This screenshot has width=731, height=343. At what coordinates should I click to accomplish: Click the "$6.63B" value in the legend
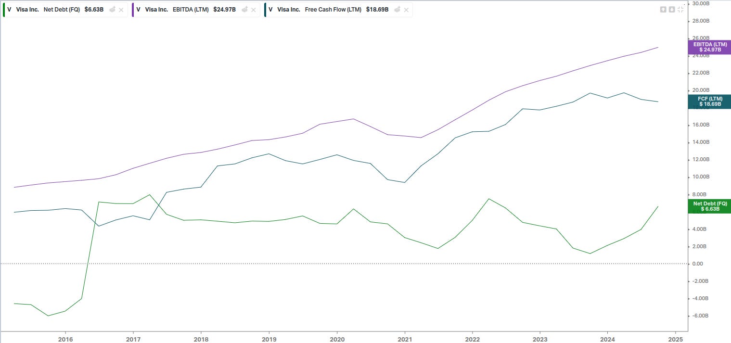click(94, 10)
